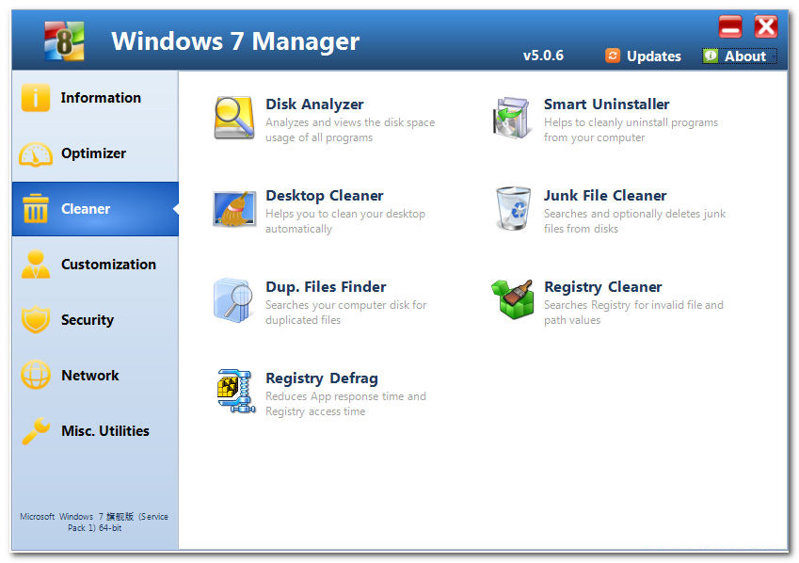799x563 pixels.
Task: Open Dup. Files Finder icon
Action: 233,300
